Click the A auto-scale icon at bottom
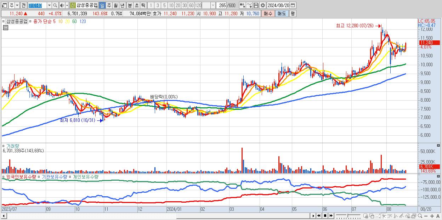 pyautogui.click(x=438, y=216)
